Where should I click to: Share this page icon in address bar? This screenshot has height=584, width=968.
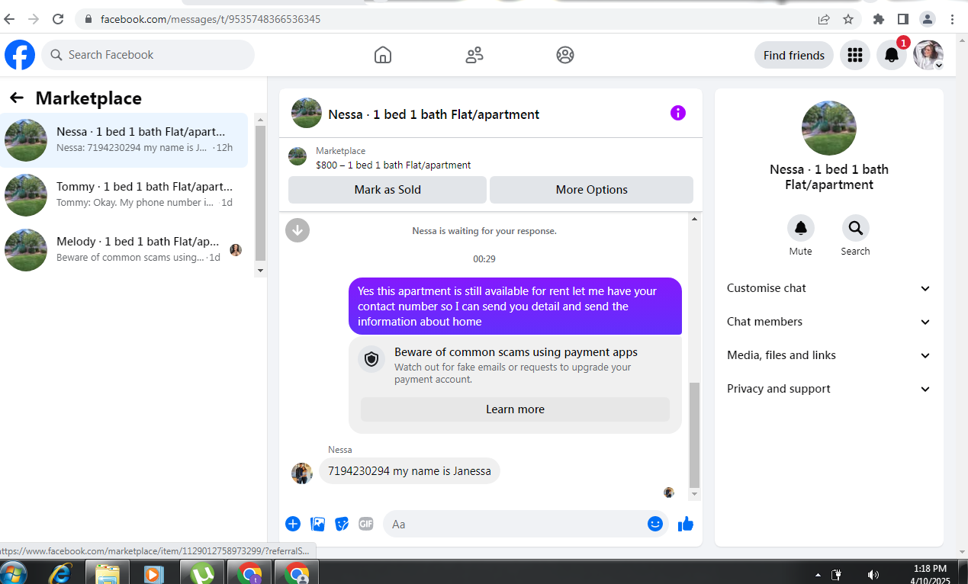coord(824,19)
